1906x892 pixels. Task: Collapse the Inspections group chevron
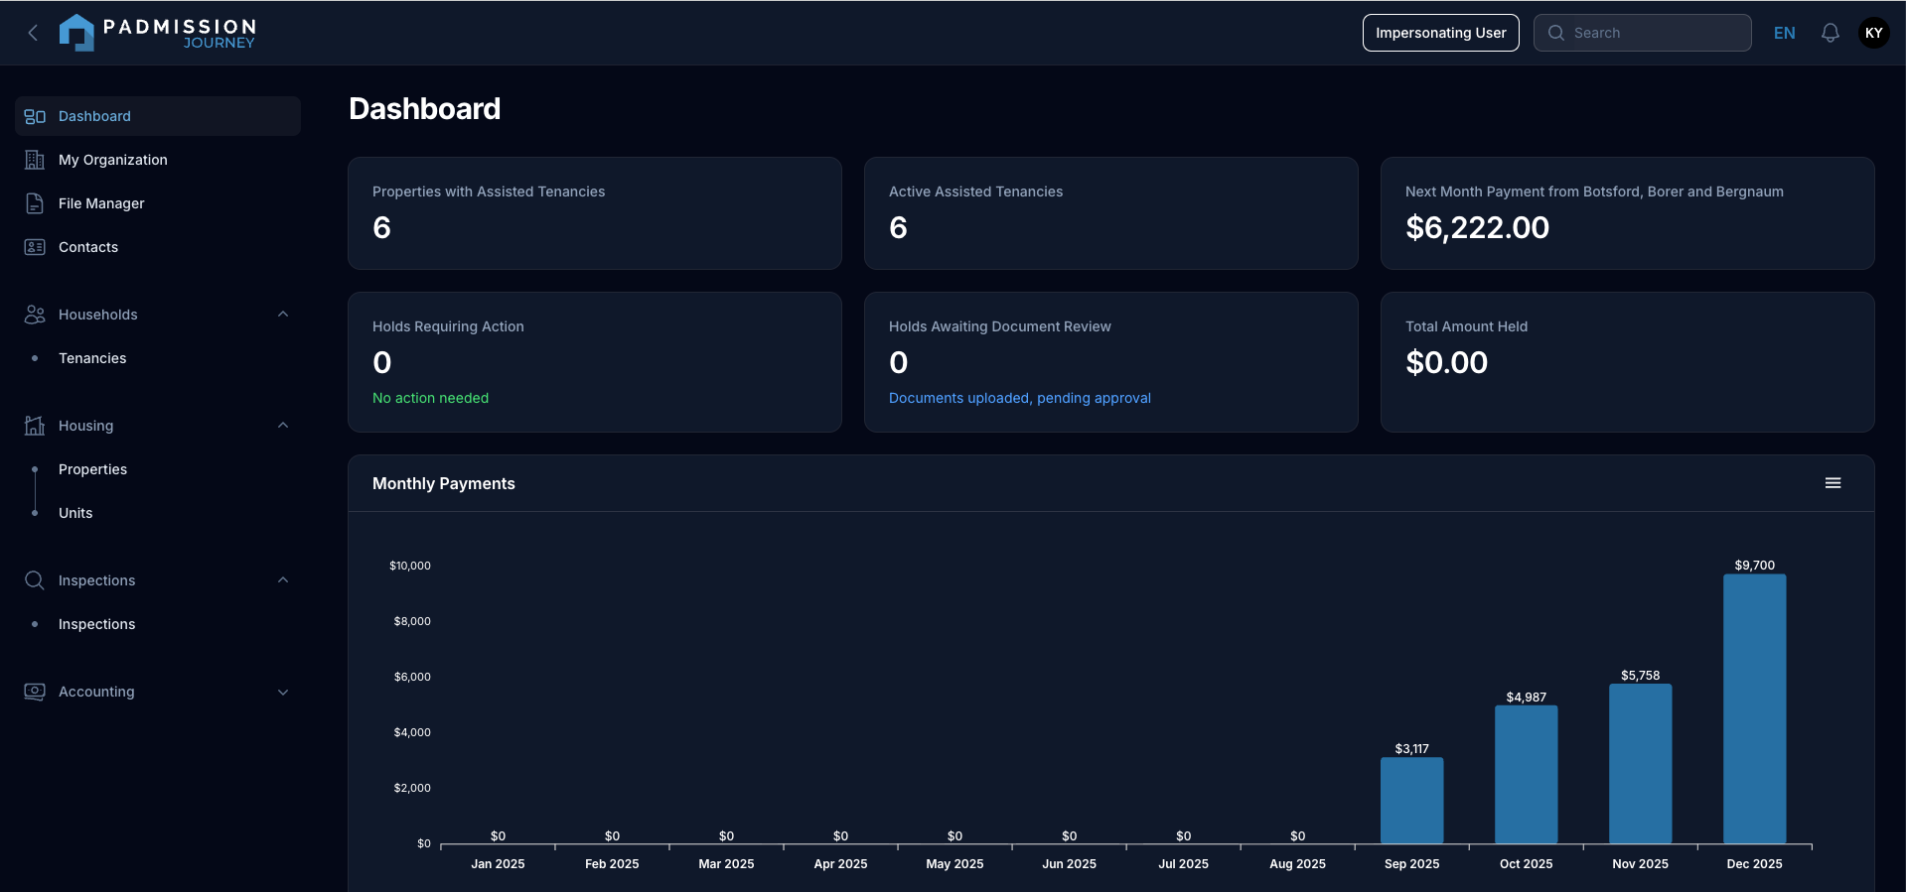point(283,580)
